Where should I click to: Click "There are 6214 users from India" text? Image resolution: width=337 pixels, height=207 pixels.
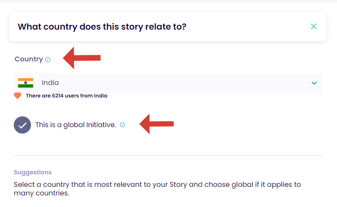(67, 96)
